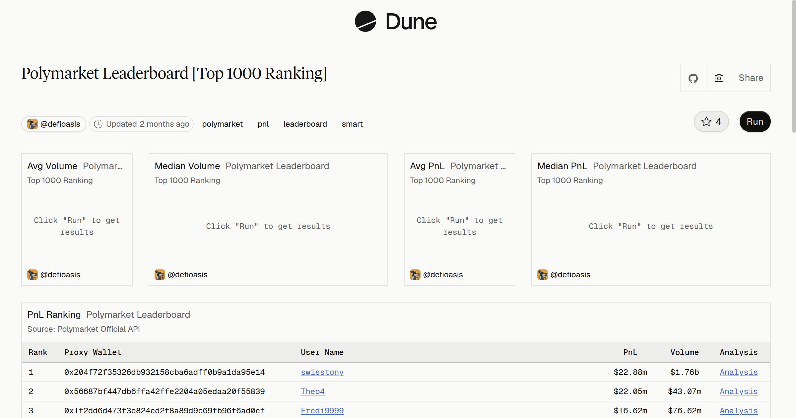The width and height of the screenshot is (796, 418).
Task: Open @defioasis link in Median Volume card
Action: [187, 275]
